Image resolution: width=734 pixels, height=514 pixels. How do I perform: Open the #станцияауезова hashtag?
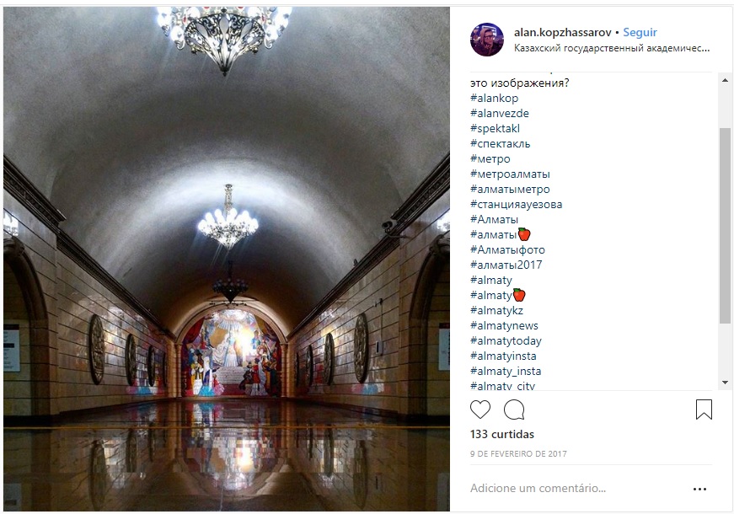tap(517, 205)
